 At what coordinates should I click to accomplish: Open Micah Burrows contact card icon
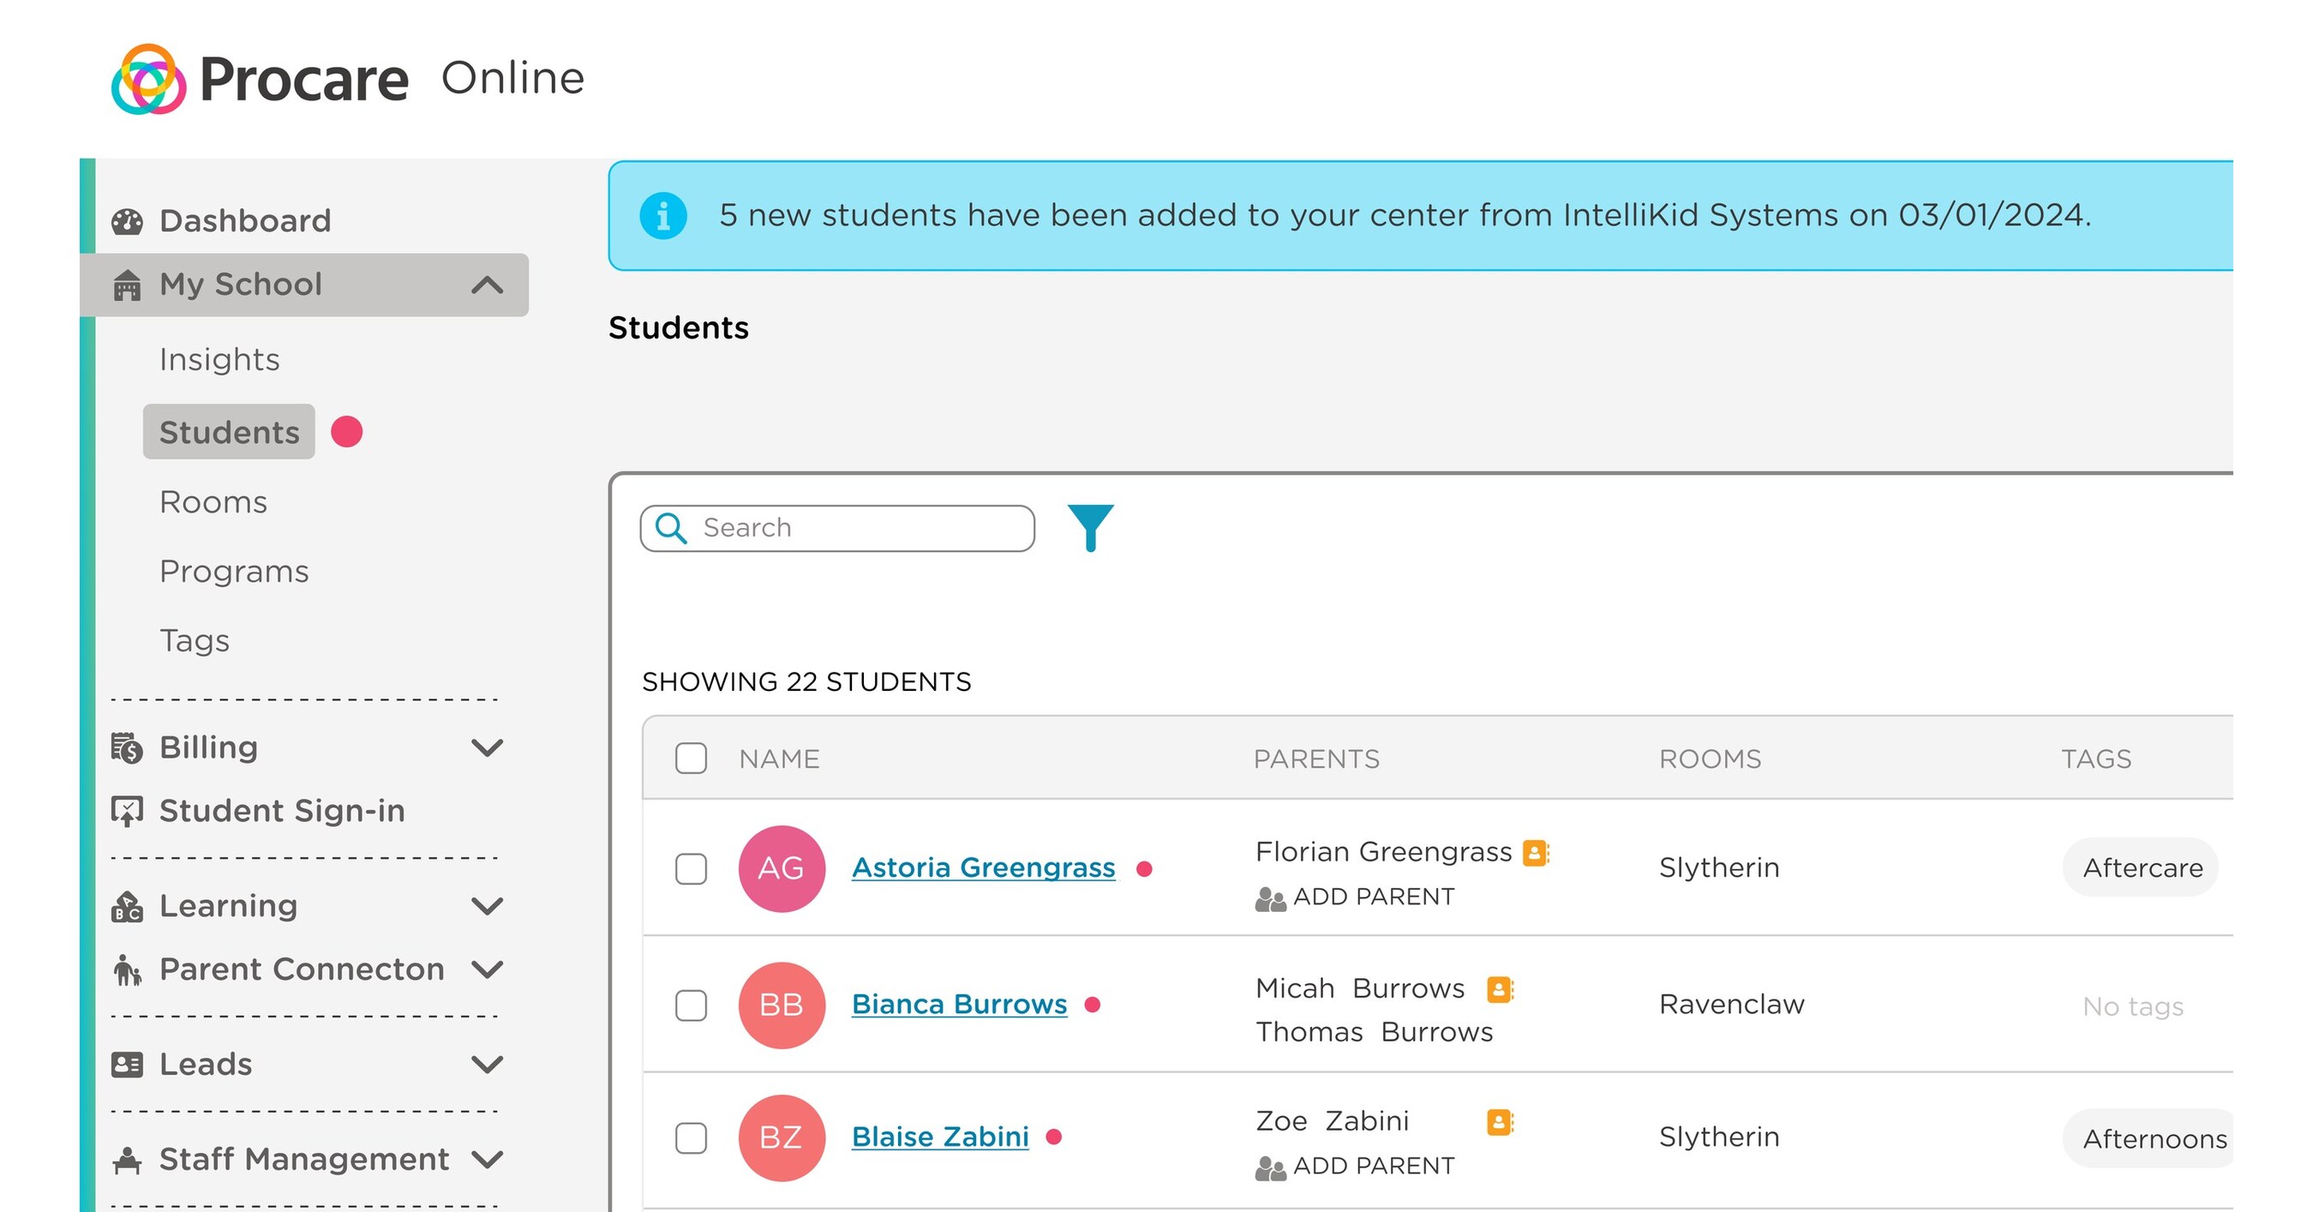tap(1500, 989)
